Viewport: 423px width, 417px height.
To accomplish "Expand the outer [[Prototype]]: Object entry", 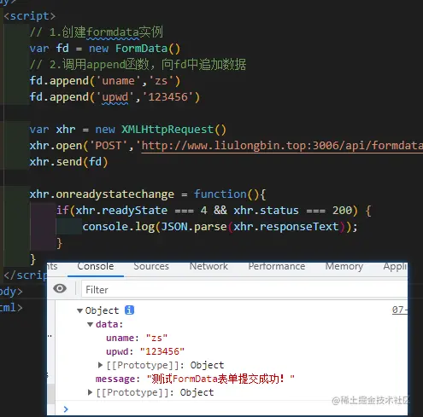I will (90, 392).
